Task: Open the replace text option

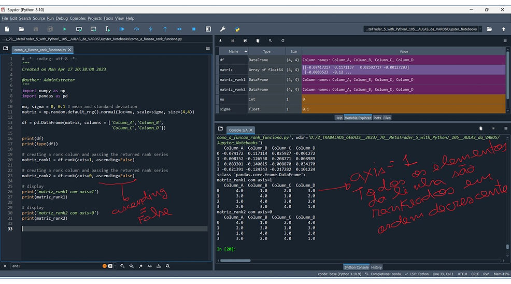Action: (x=168, y=266)
